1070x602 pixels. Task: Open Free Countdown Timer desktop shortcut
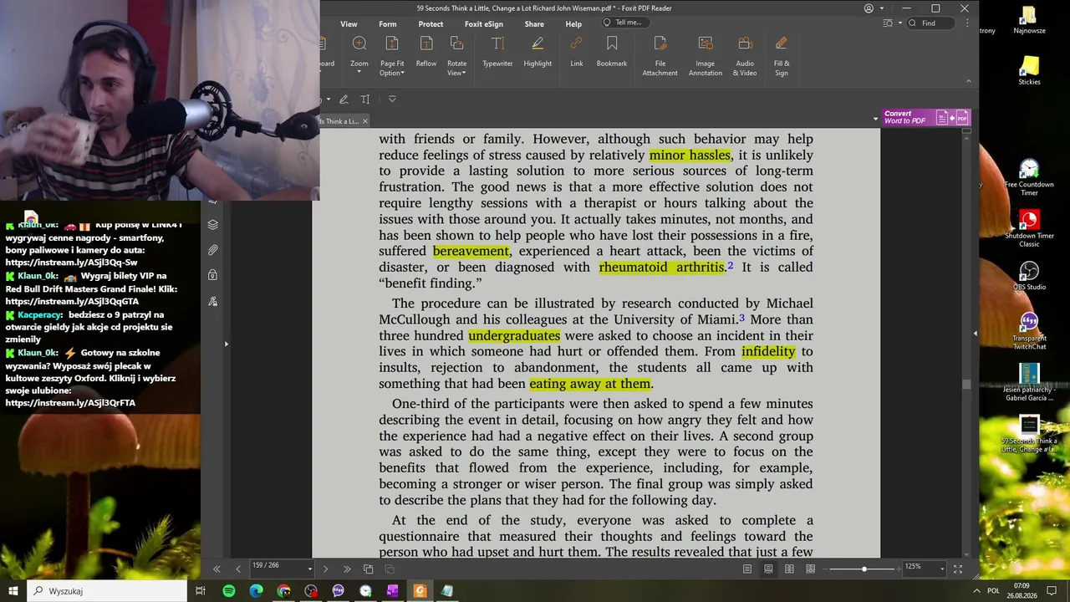1029,177
